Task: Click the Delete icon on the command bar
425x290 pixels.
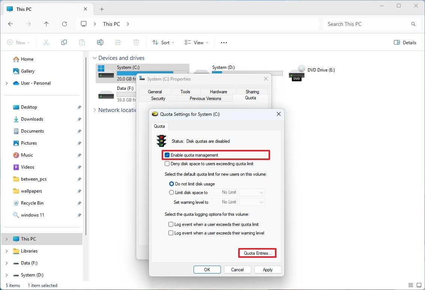Action: click(x=136, y=42)
